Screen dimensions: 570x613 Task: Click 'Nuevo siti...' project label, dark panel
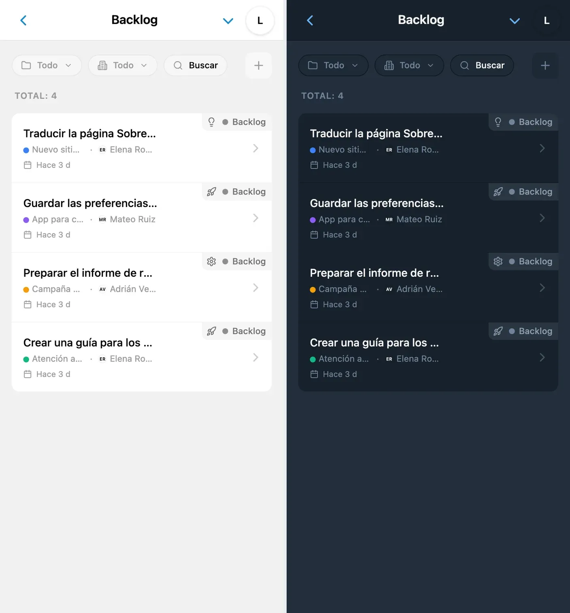click(x=342, y=150)
